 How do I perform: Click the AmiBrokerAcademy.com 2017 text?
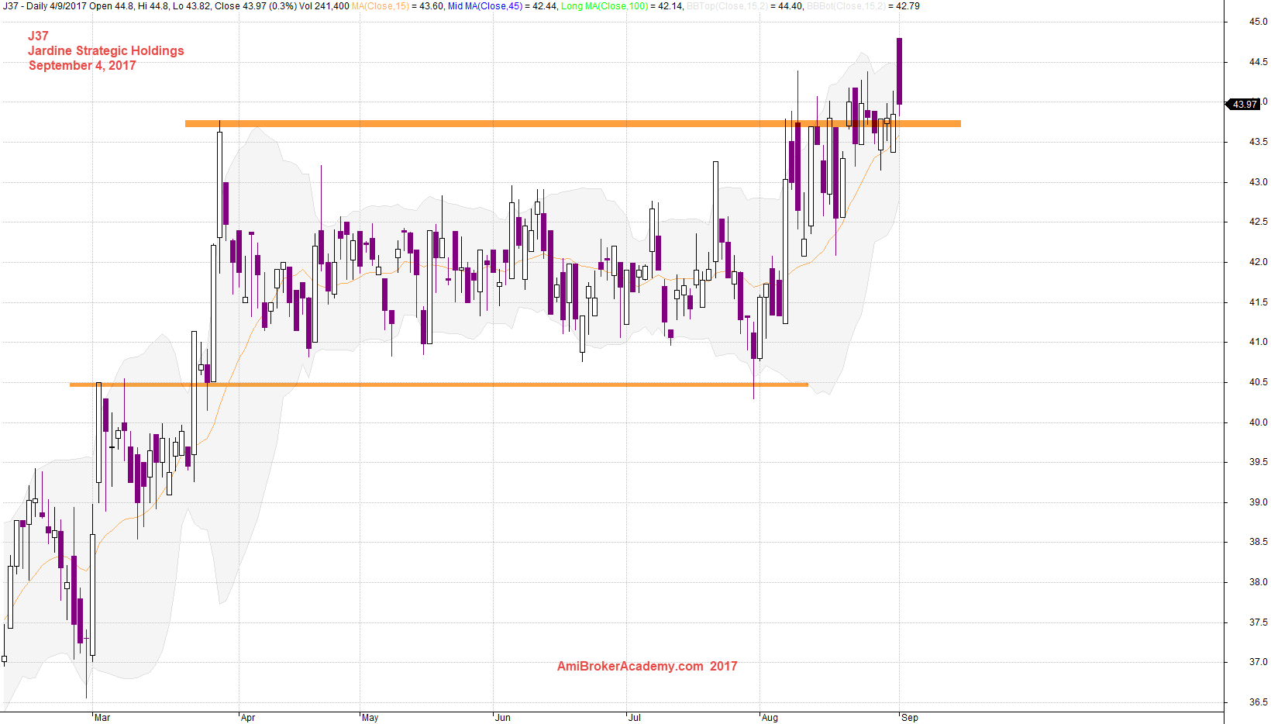point(647,666)
